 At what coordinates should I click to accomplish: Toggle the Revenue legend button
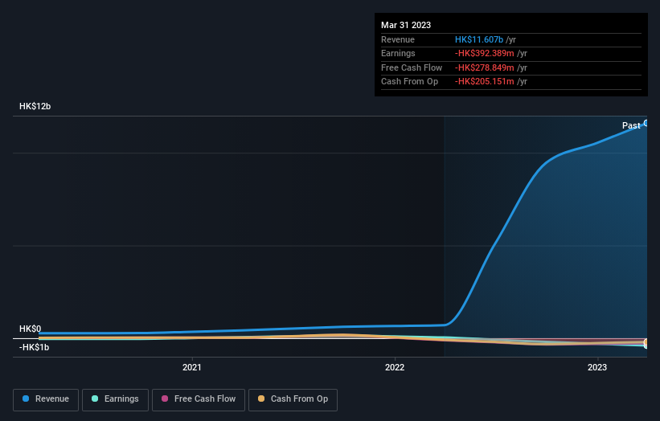coord(46,399)
